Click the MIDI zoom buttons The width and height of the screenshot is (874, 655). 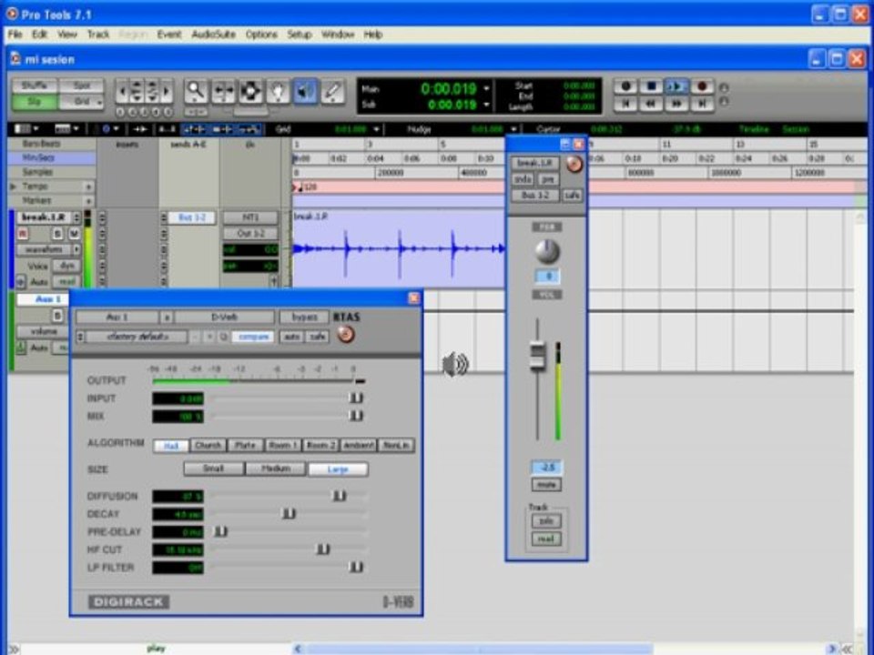click(x=152, y=91)
